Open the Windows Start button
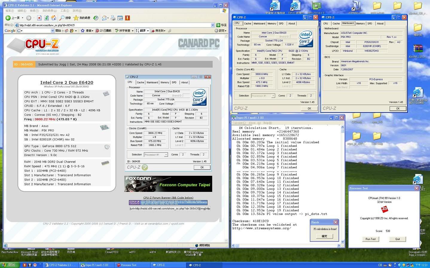Viewport: 430px width, 268px height. coord(10,265)
